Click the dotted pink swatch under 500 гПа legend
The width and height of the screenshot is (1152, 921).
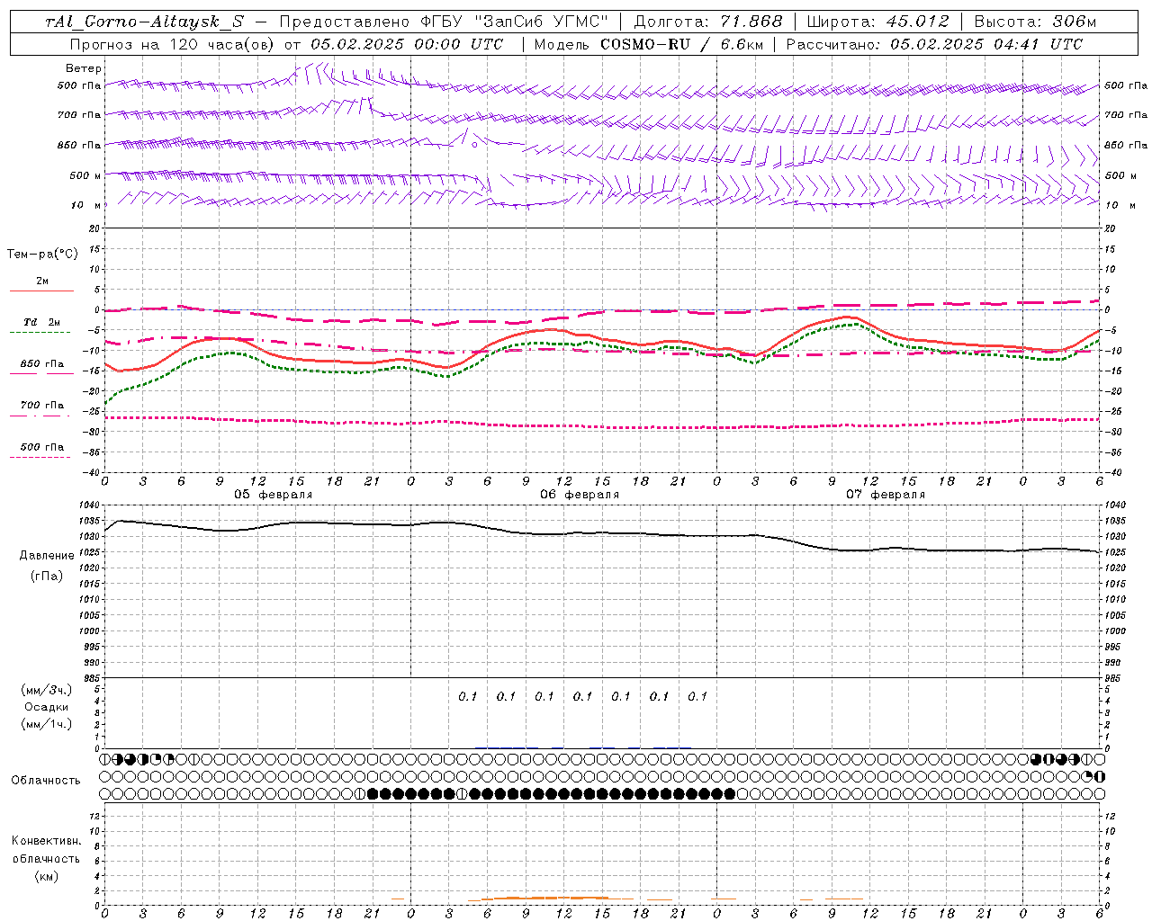40,457
